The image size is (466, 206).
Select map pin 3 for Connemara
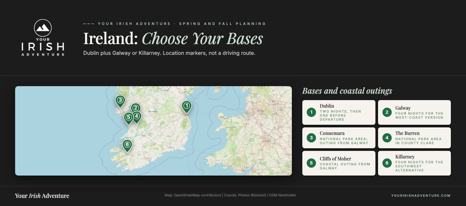[120, 101]
